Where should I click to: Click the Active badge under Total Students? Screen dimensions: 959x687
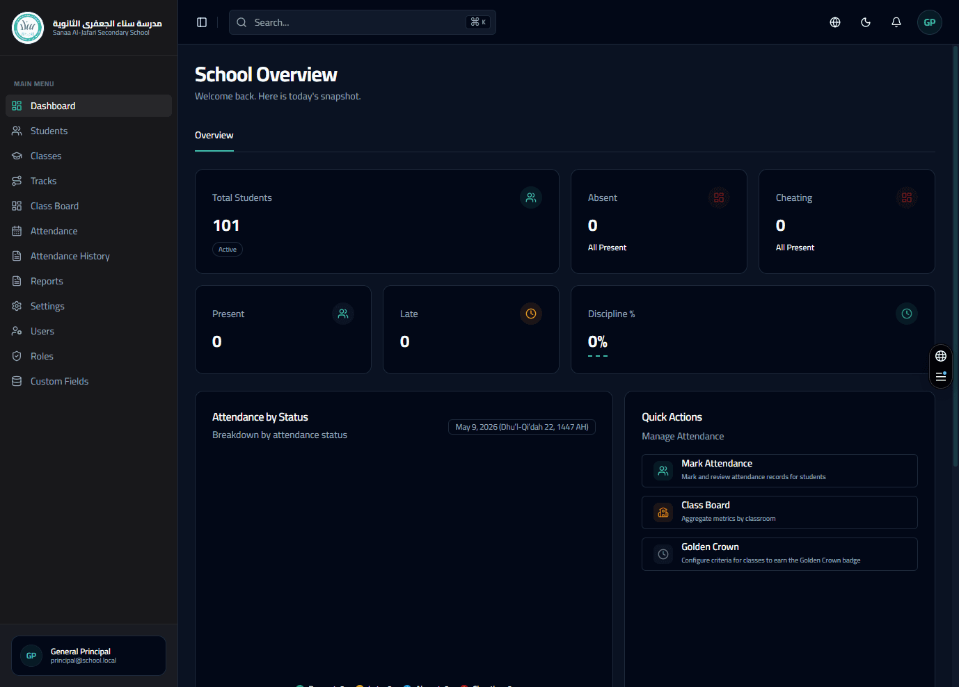pyautogui.click(x=228, y=249)
